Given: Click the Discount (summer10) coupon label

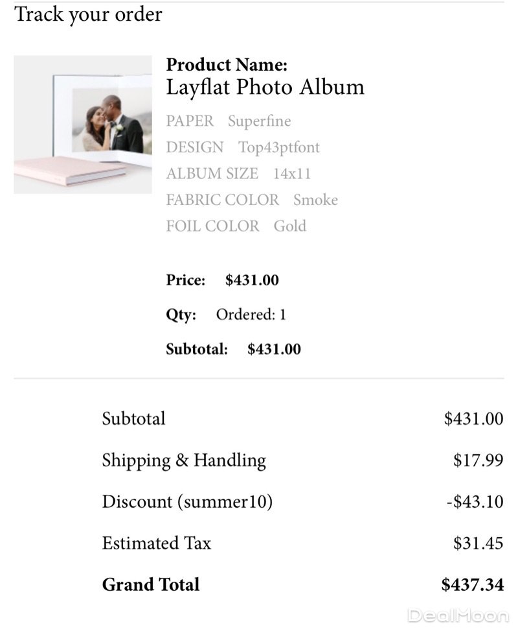Looking at the screenshot, I should pyautogui.click(x=187, y=502).
